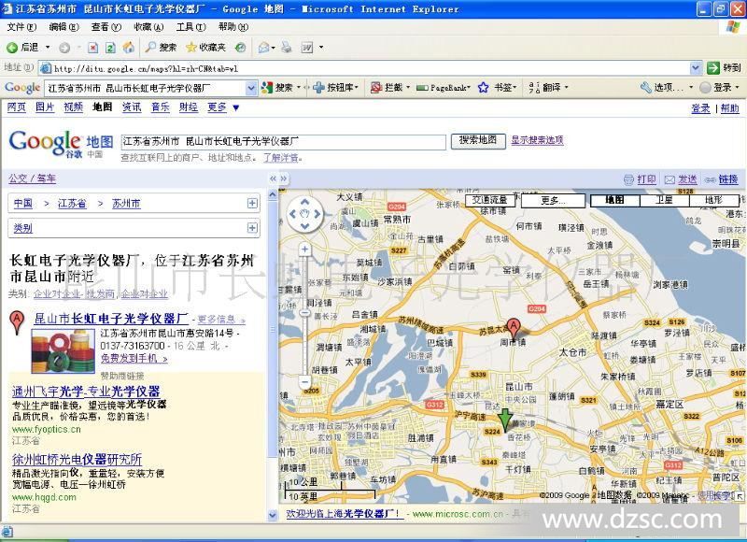
Task: Open the 收藏 (Favorites) menu
Action: (148, 27)
